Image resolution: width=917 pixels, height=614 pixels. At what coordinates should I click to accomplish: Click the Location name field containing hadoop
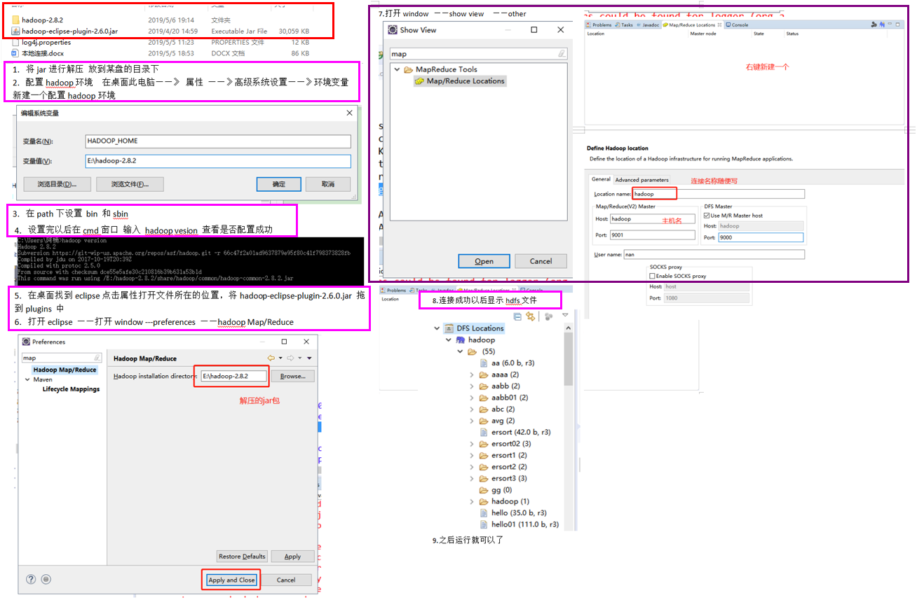point(719,194)
